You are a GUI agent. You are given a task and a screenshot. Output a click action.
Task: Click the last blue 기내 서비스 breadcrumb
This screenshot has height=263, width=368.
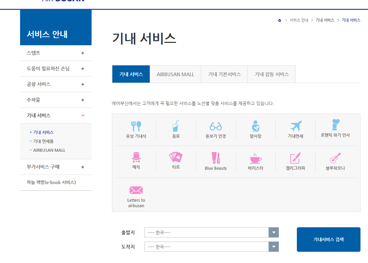tap(351, 20)
